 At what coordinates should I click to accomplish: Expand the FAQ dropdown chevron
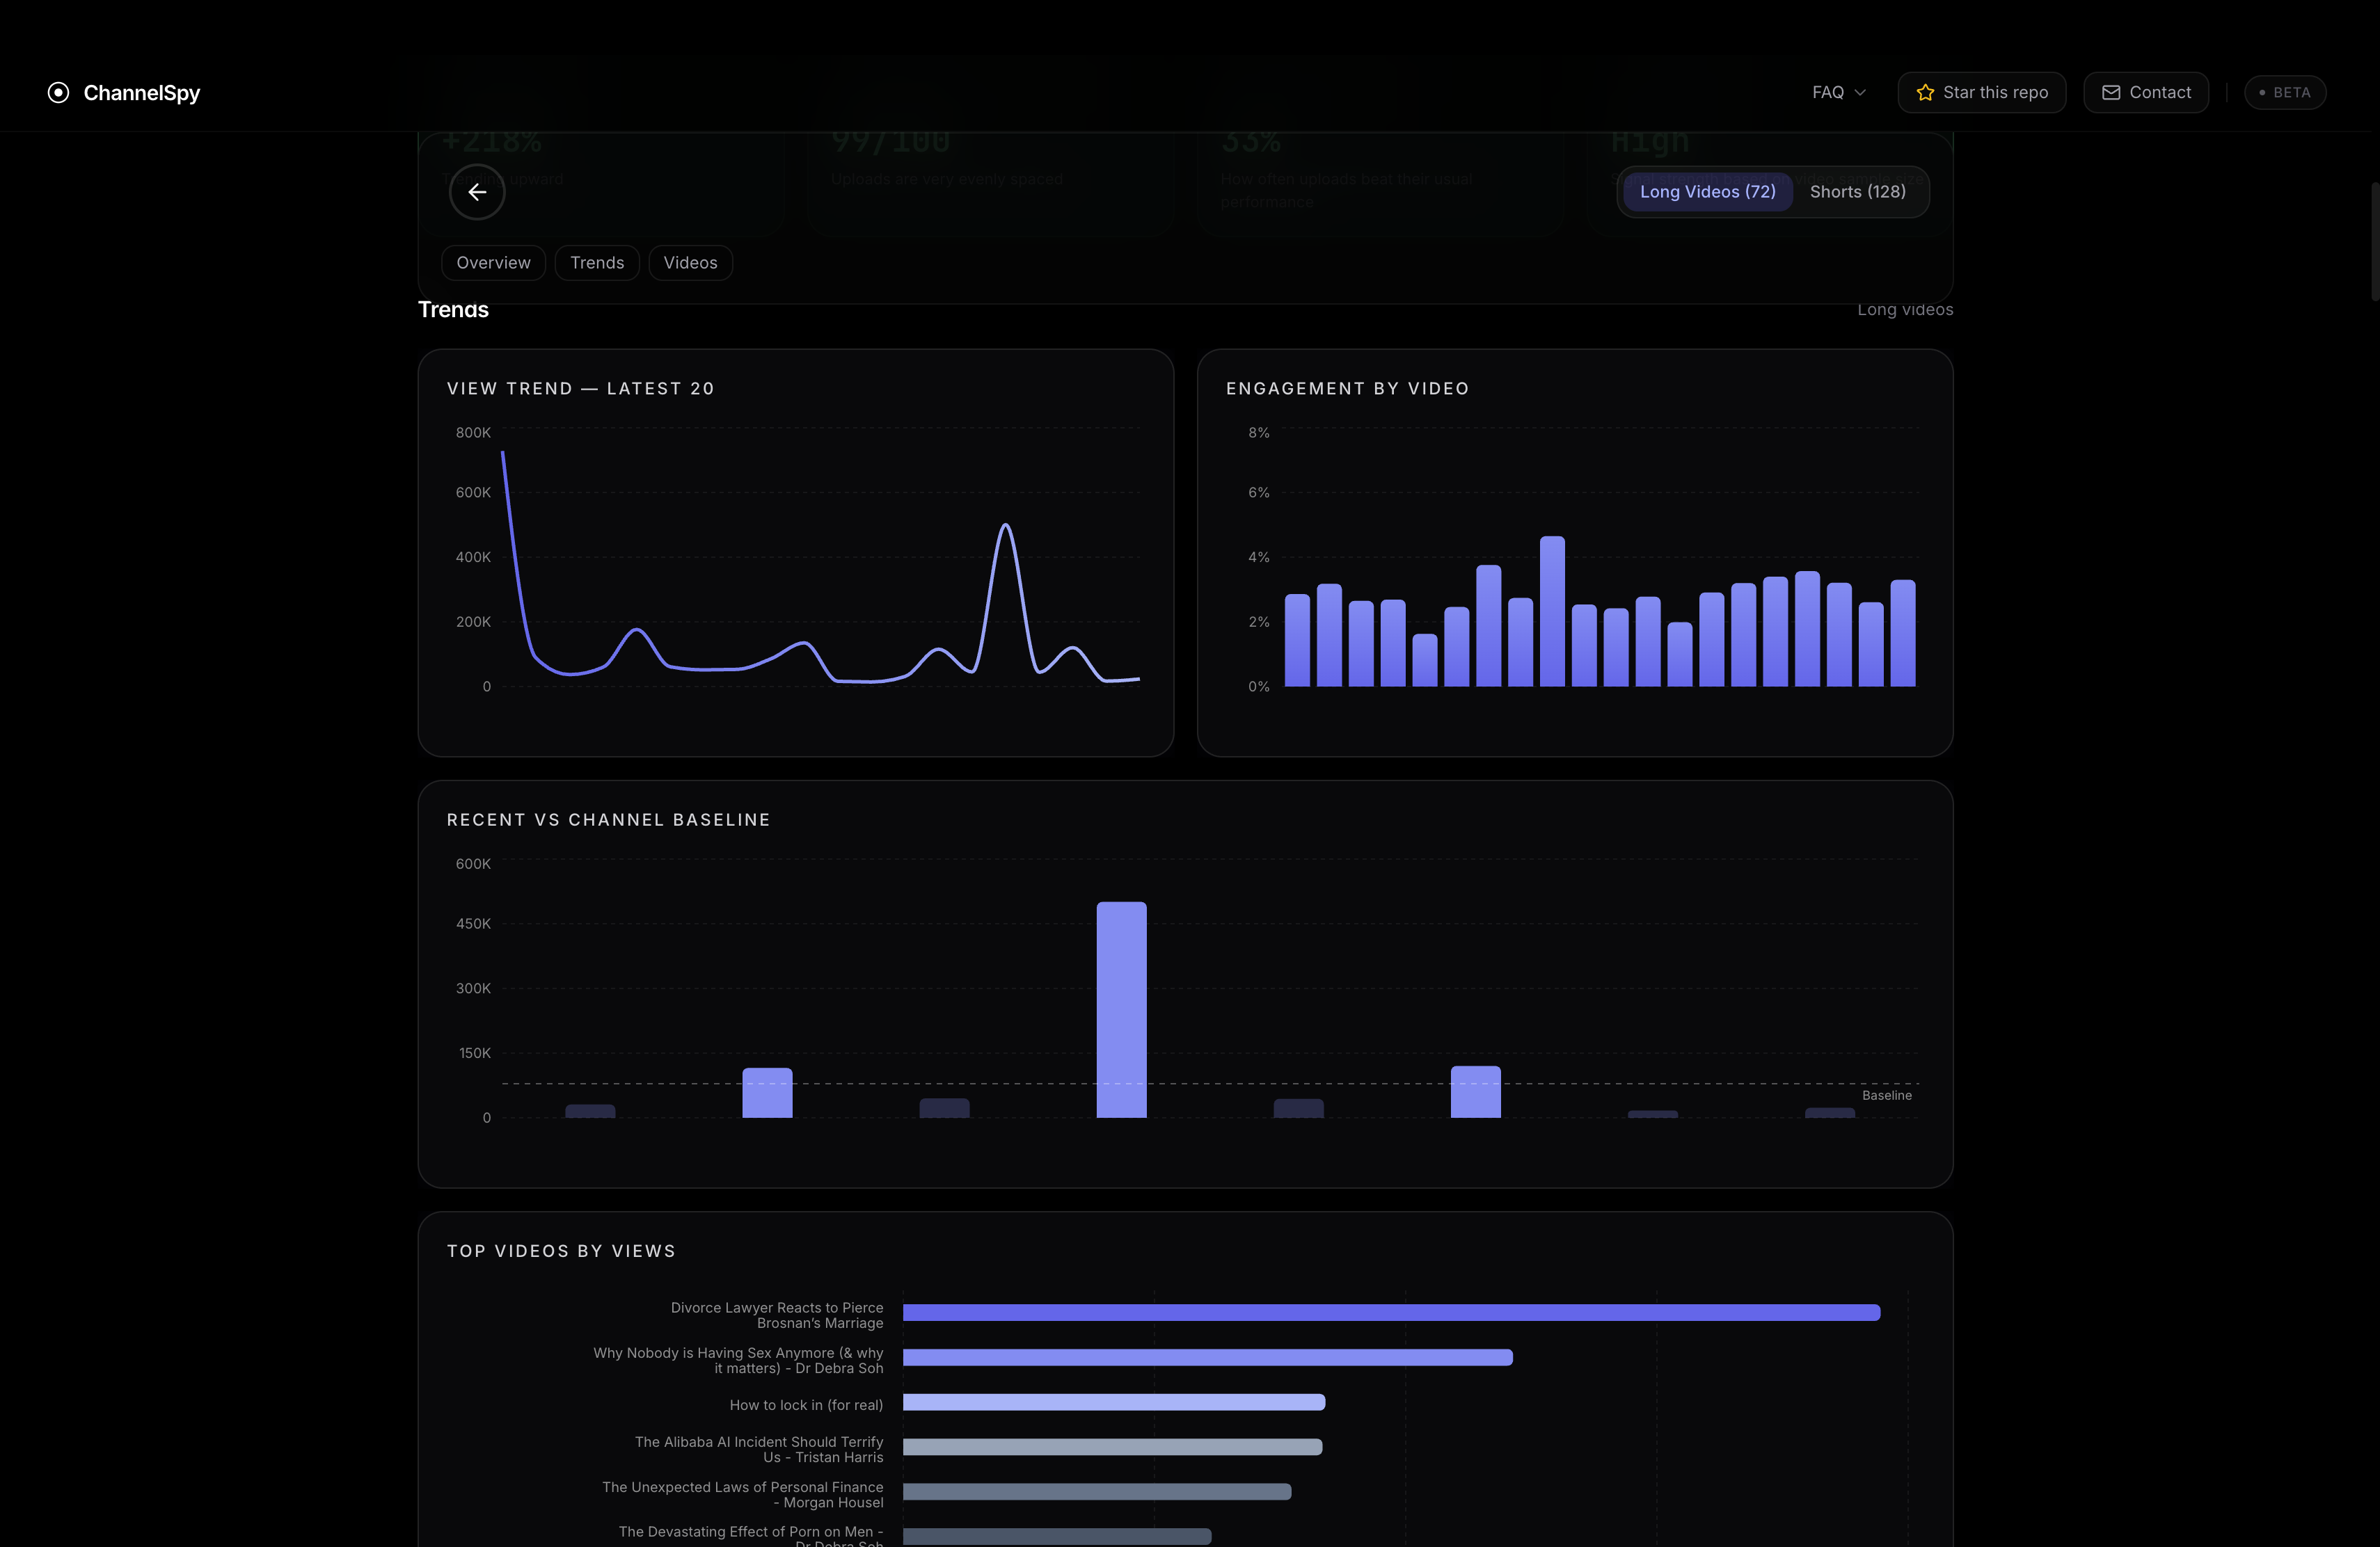coord(1860,93)
